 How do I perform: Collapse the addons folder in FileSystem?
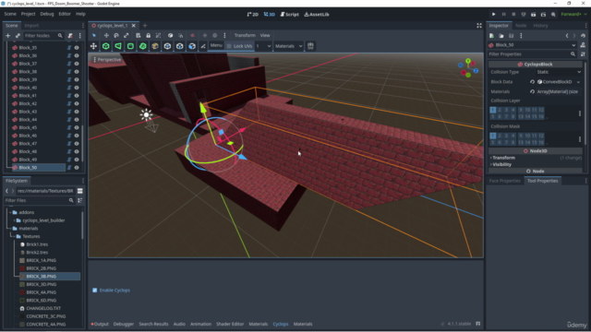[x=10, y=212]
